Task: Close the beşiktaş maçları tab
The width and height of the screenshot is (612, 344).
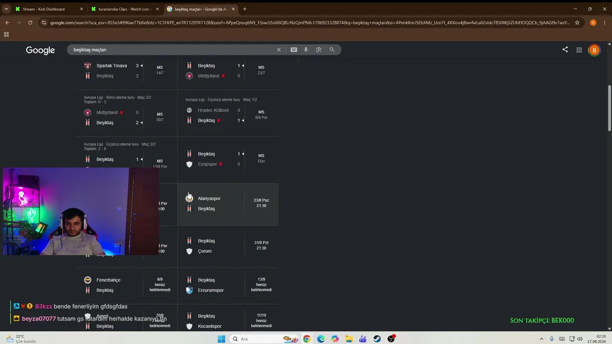Action: (x=233, y=9)
